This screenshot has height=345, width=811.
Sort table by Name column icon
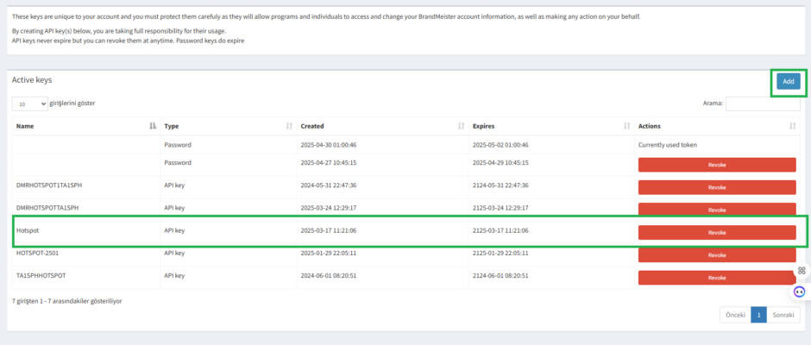[153, 126]
